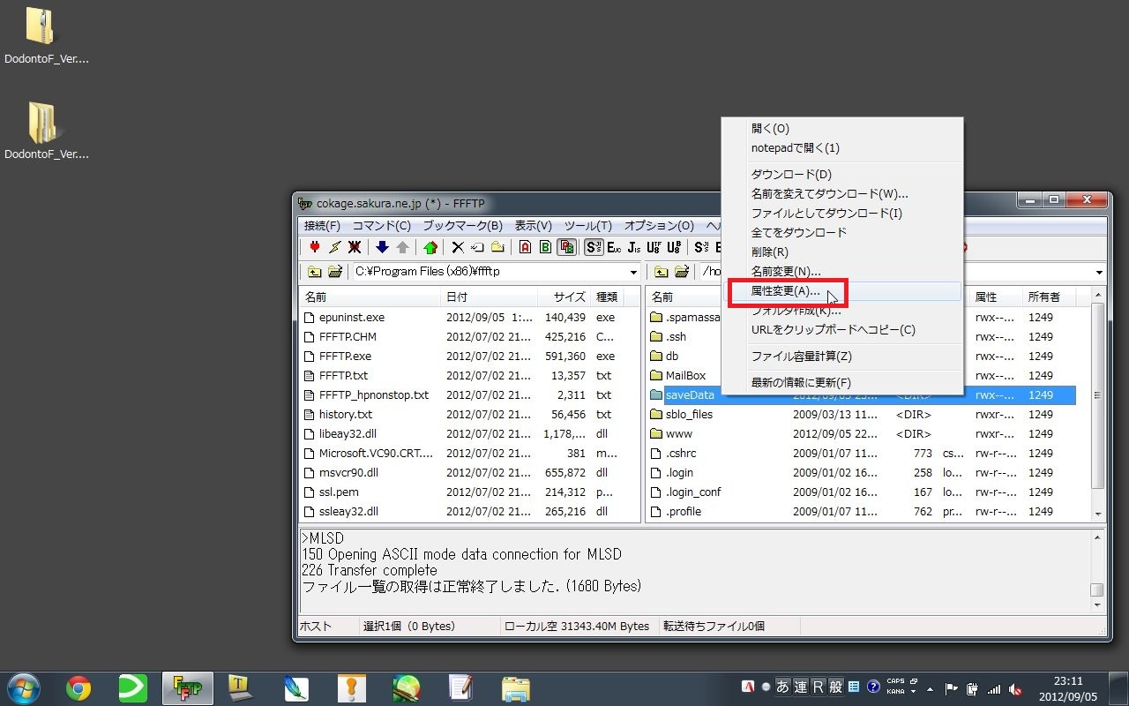Choose 全てをダウンロード in context menu
Viewport: 1129px width, 706px height.
842,233
